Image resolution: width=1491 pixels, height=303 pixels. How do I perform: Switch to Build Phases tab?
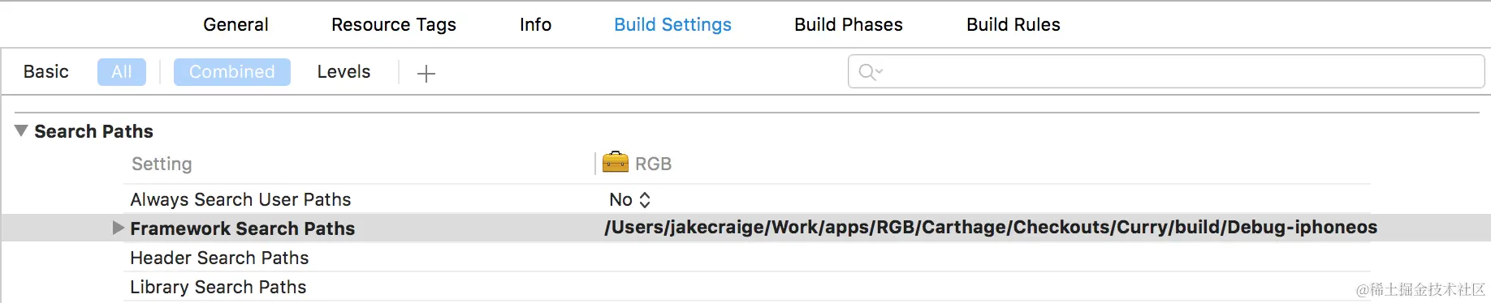tap(849, 24)
